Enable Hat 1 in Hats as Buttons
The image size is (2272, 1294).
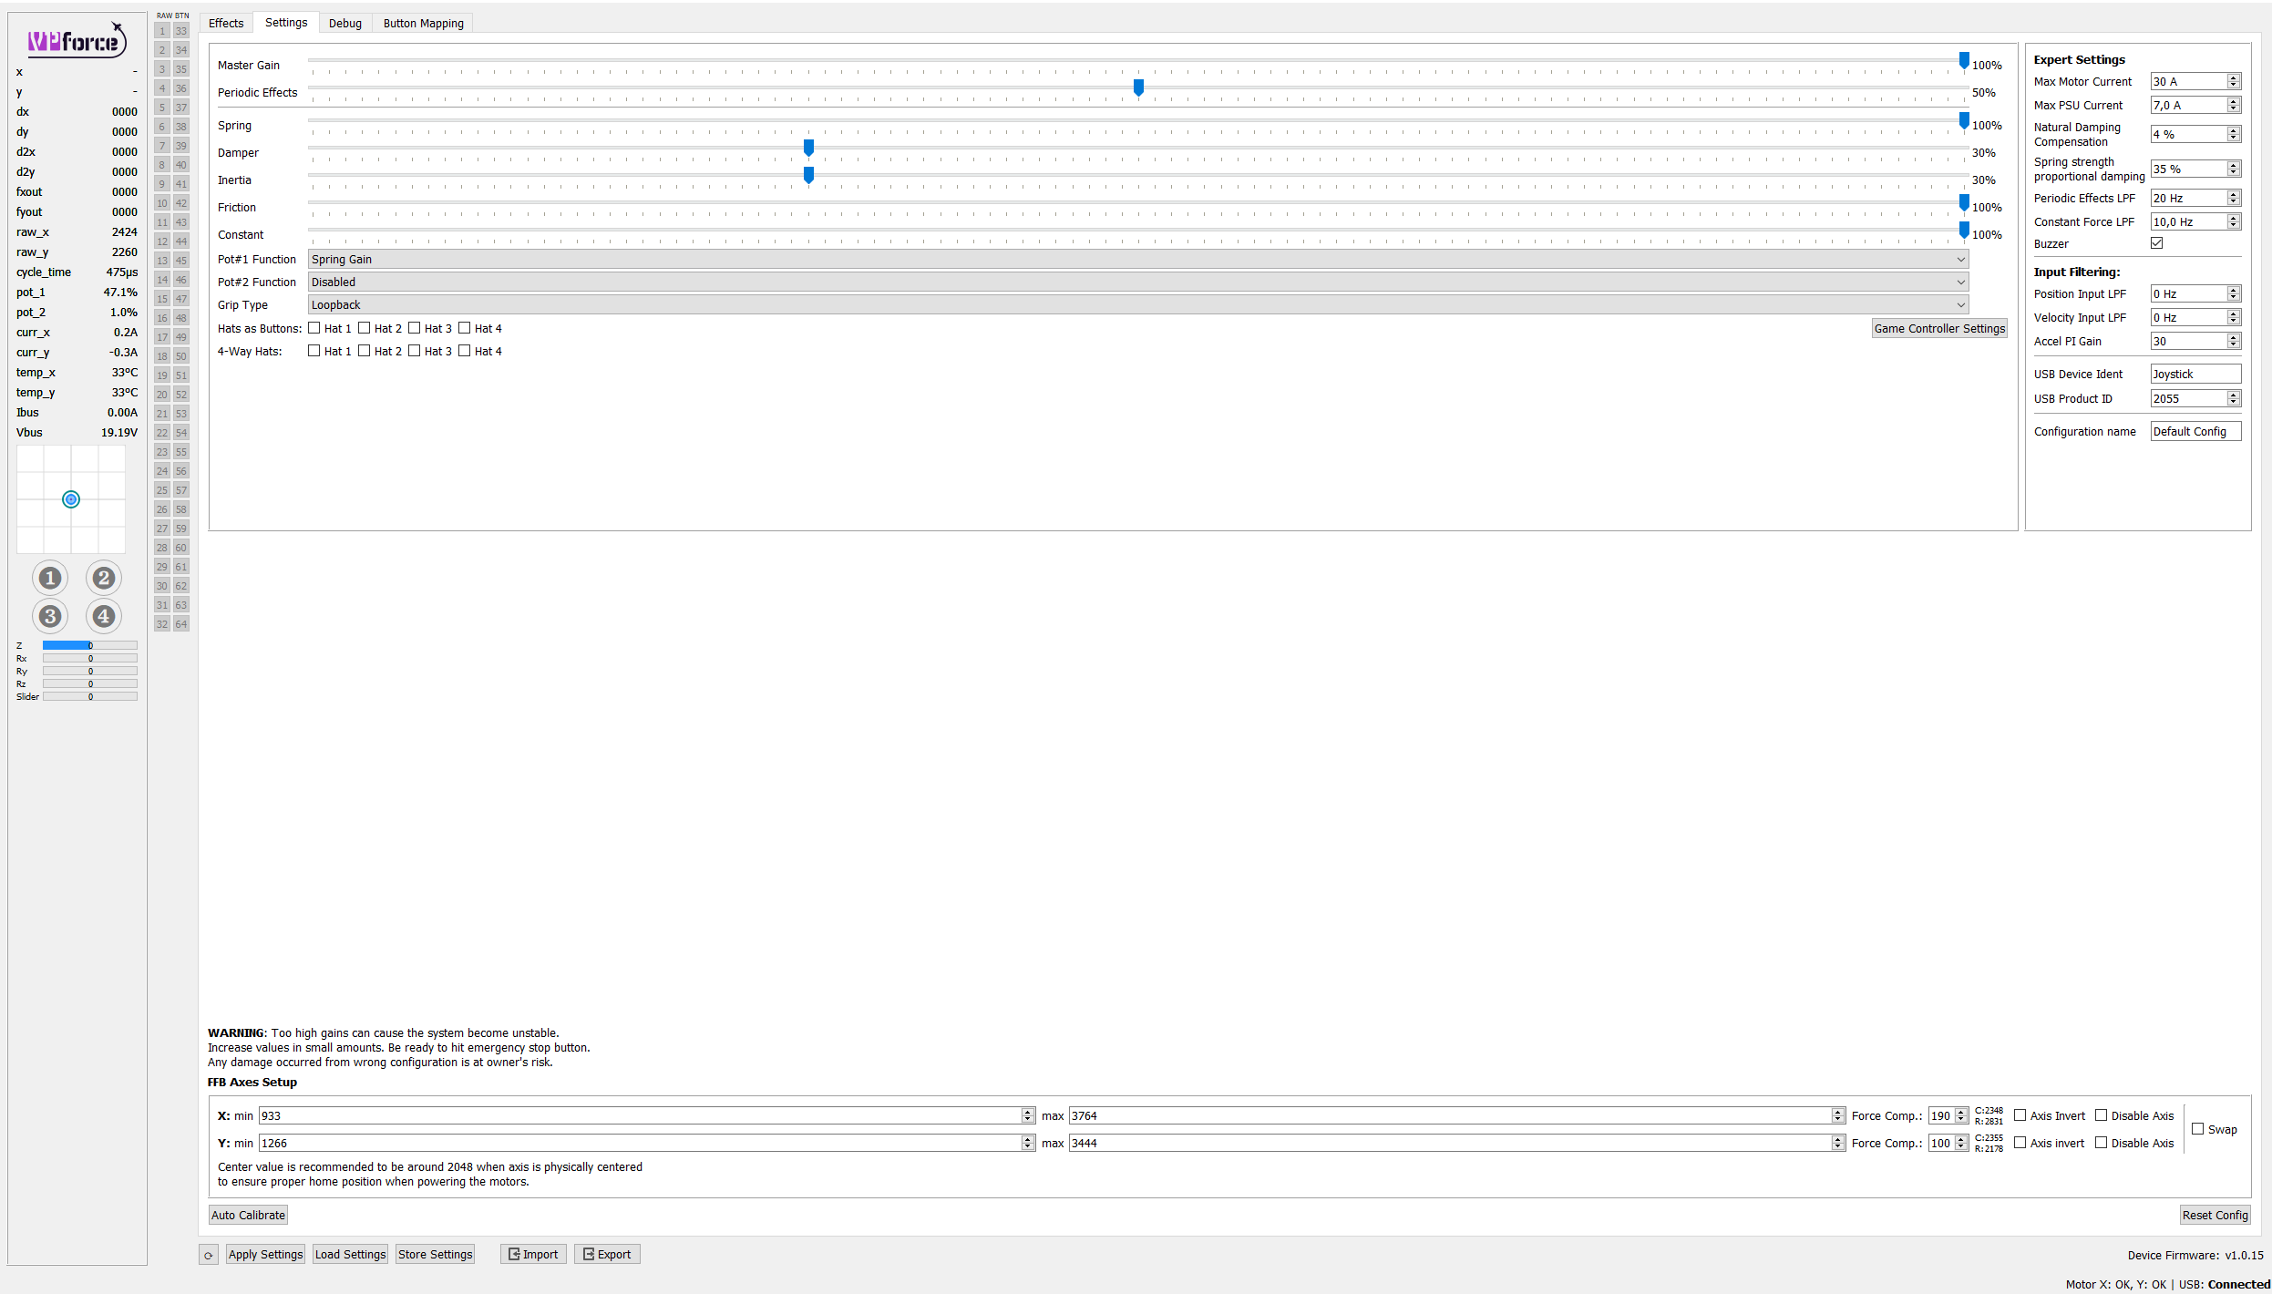coord(314,328)
